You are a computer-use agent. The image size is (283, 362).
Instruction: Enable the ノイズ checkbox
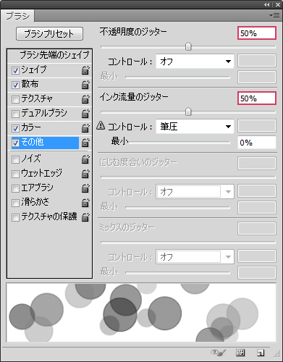coord(15,159)
